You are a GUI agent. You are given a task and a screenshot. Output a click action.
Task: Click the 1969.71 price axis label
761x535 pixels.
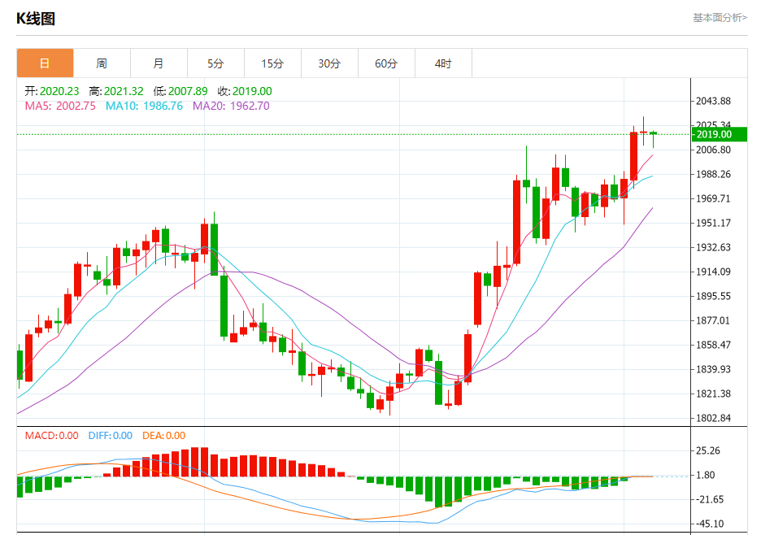point(713,198)
